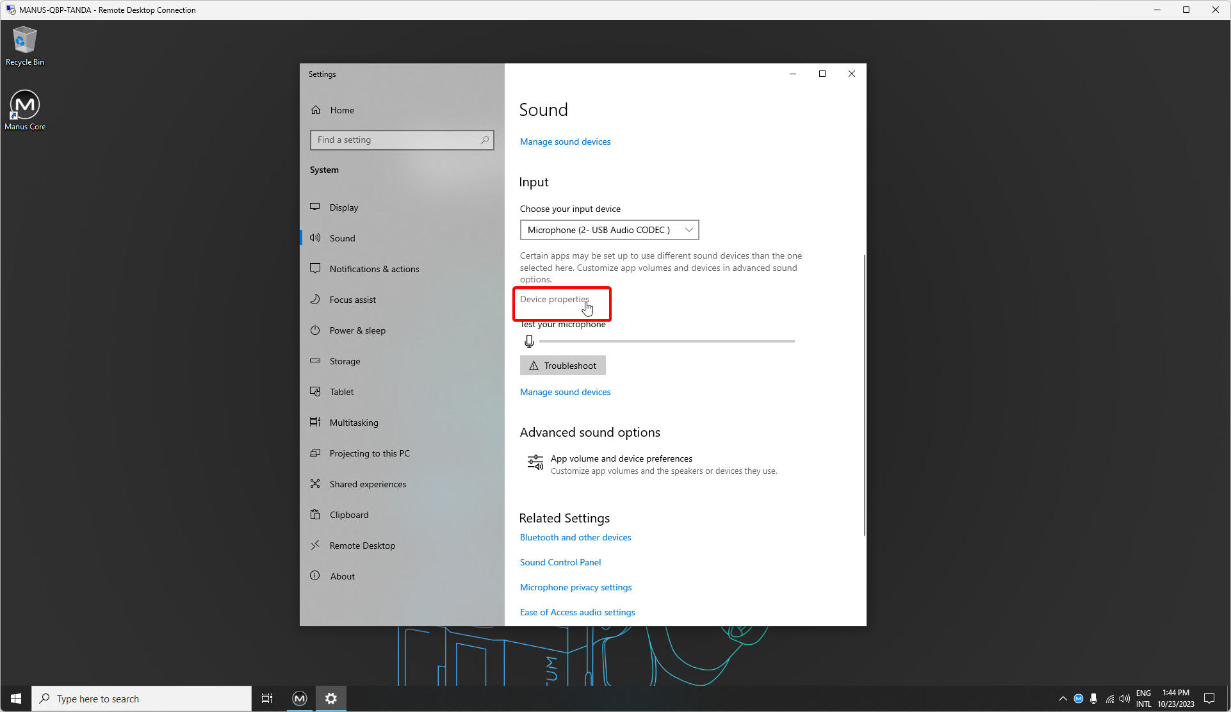
Task: Click the microphone tray icon
Action: coord(1093,699)
